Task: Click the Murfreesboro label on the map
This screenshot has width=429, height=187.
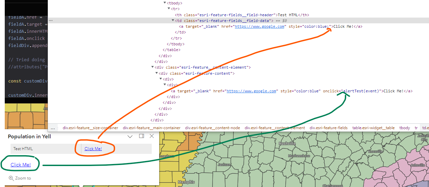Action: coord(298,156)
